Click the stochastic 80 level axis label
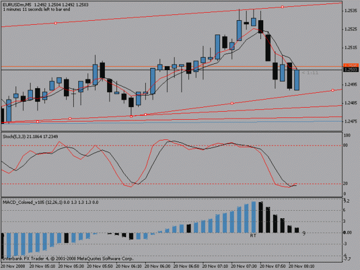The image size is (360, 270). (345, 145)
